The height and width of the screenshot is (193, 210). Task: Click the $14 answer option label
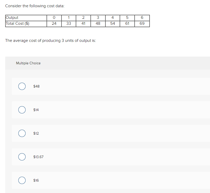(x=36, y=110)
